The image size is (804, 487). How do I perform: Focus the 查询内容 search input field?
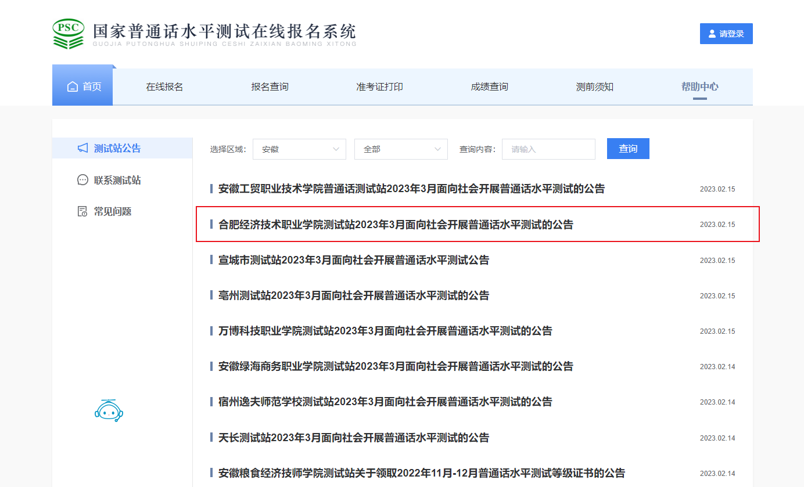pyautogui.click(x=548, y=149)
